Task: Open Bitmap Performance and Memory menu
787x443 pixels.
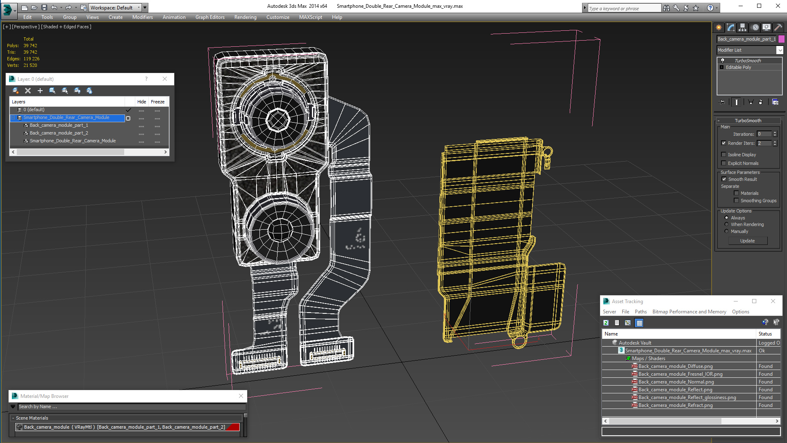Action: click(689, 312)
